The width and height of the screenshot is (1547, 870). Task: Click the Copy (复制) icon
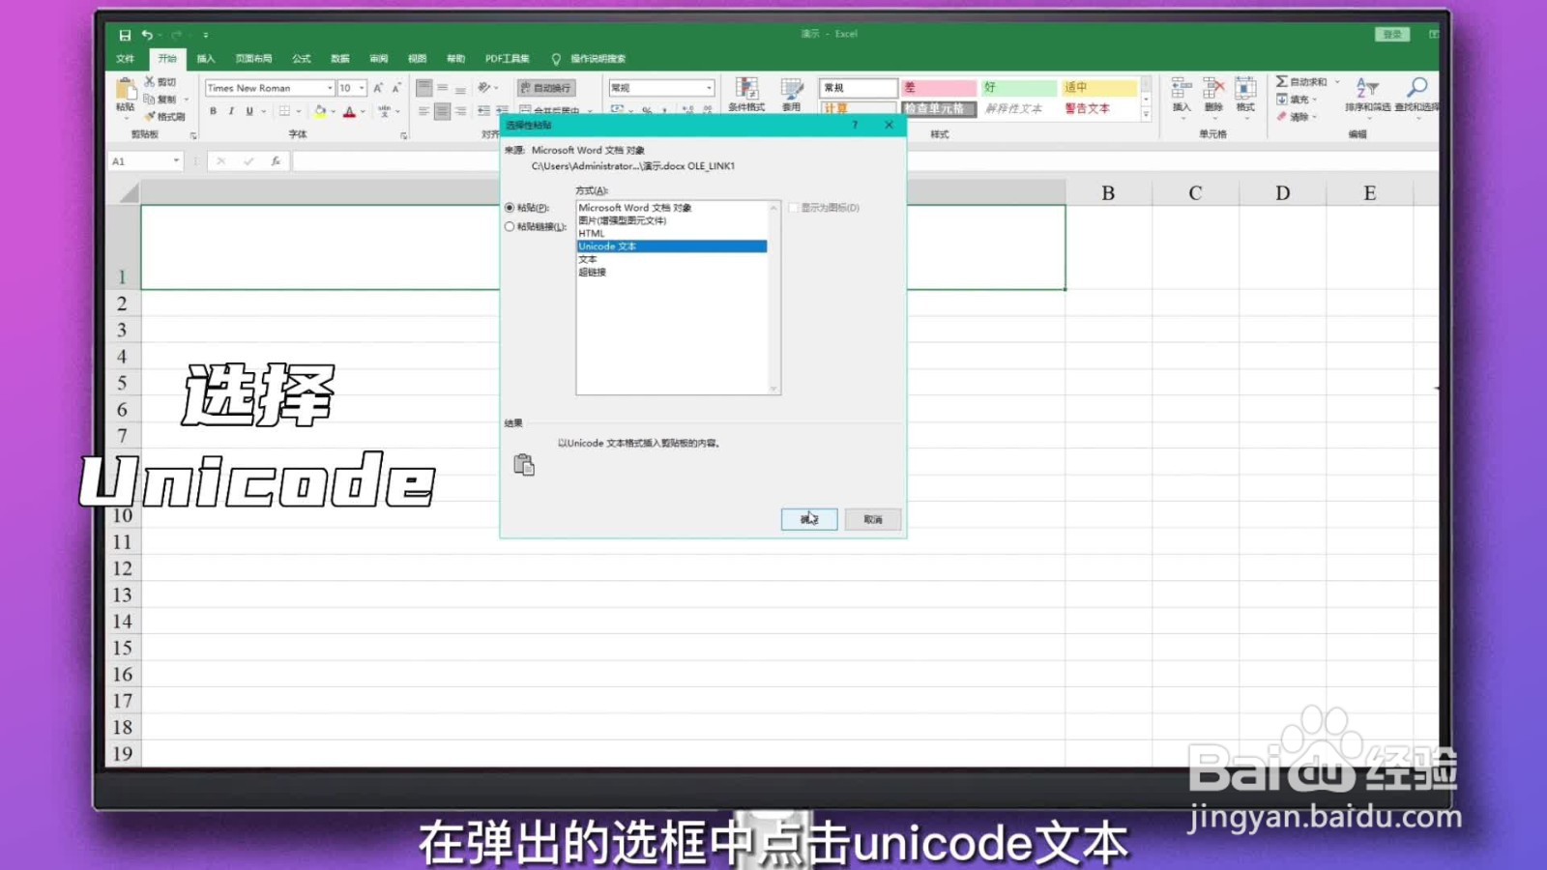tap(150, 99)
